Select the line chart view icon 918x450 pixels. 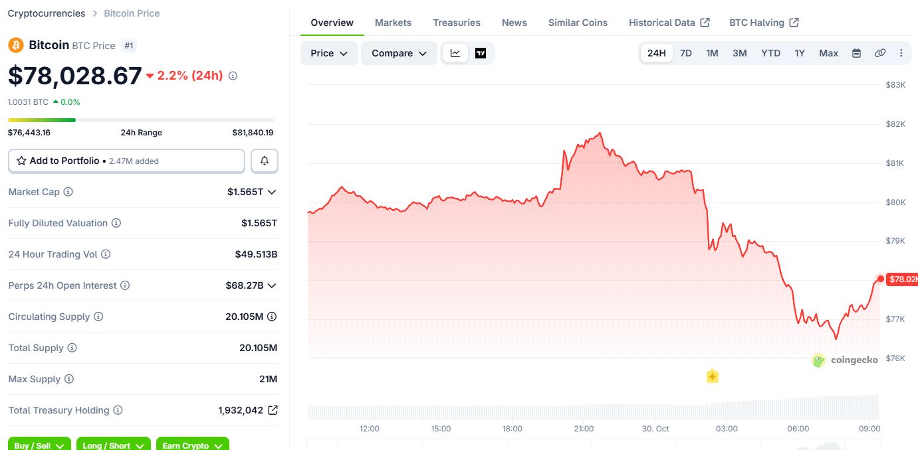[x=455, y=53]
